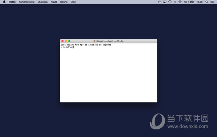217x137 pixels.
Task: Open the Komentotulkki menu
Action: 26,2
